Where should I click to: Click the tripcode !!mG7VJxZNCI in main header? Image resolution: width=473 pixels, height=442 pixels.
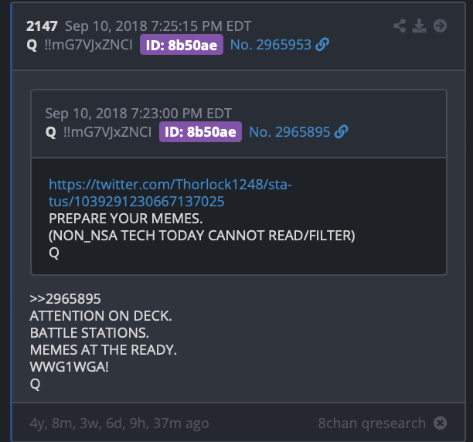[88, 45]
